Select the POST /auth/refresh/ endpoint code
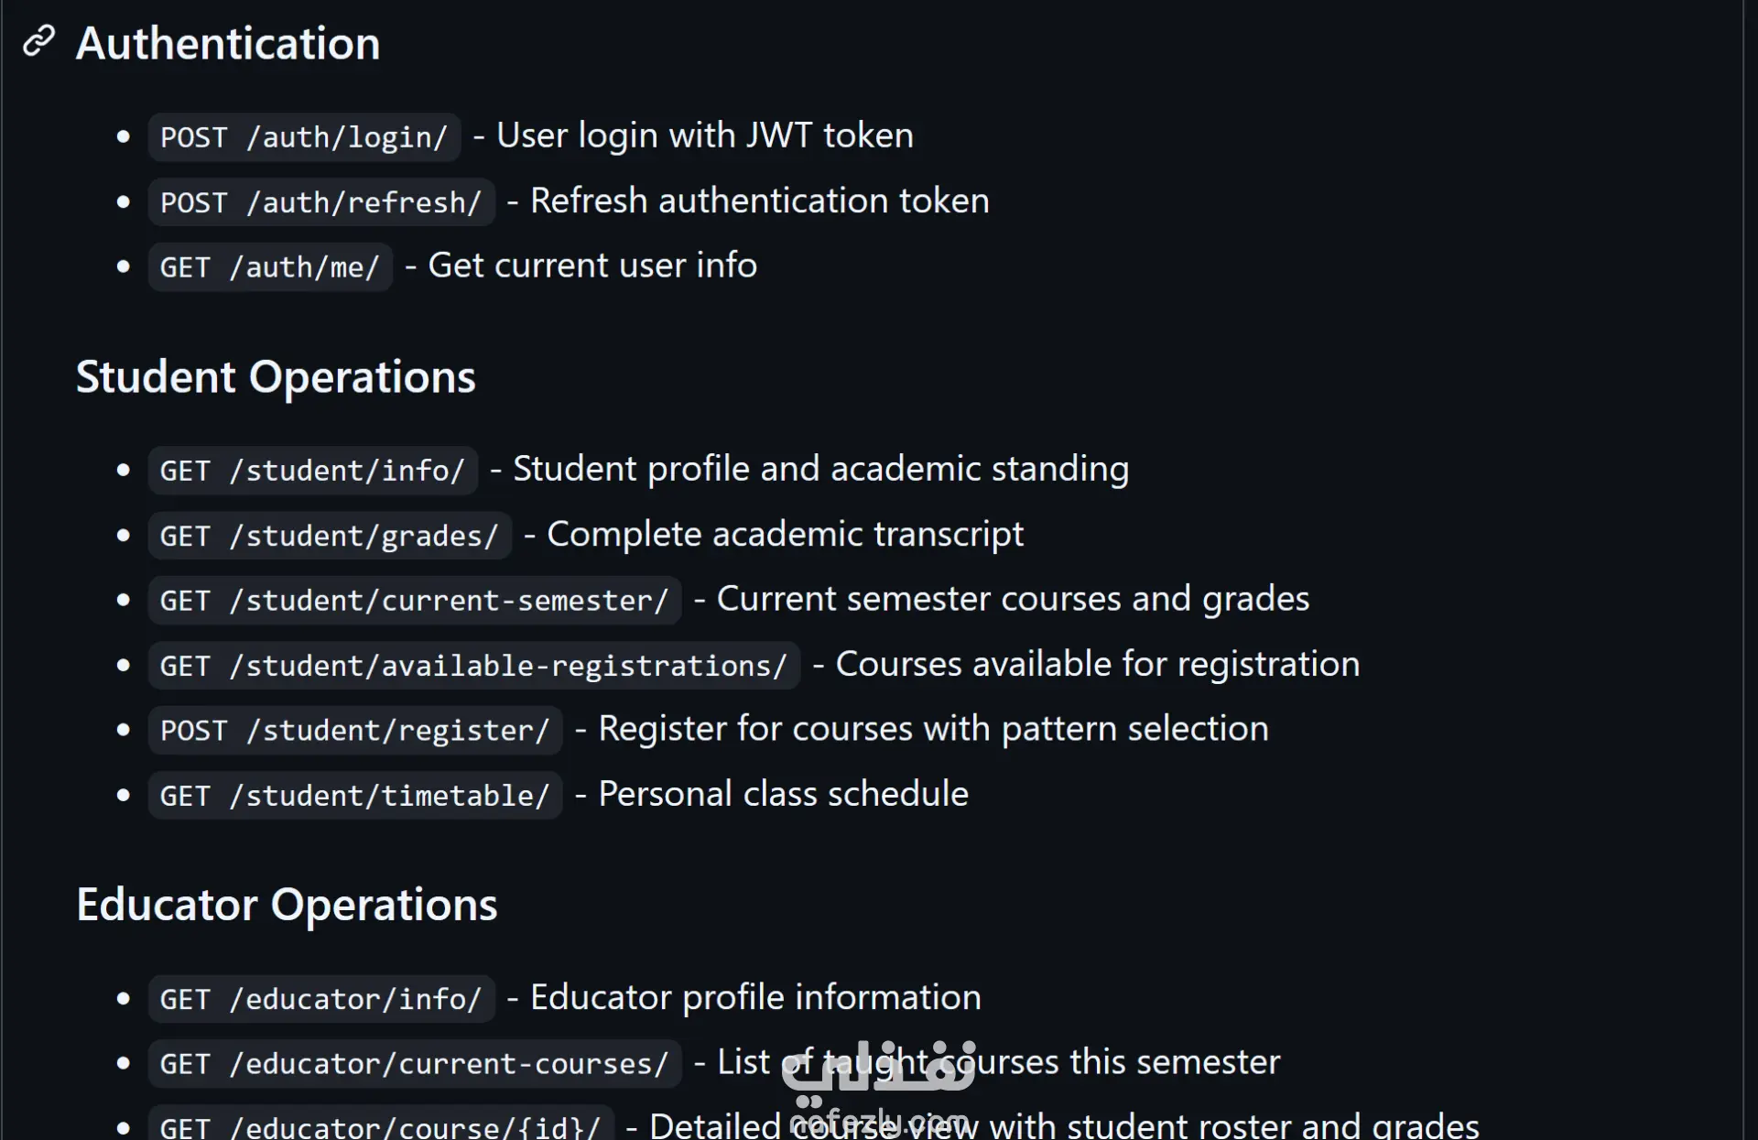Screen dimensions: 1758x1140 [320, 202]
